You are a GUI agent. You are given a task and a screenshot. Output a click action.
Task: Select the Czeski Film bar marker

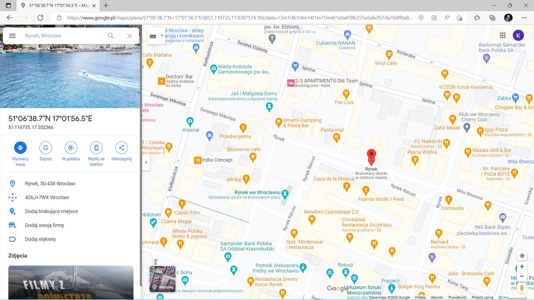click(x=181, y=204)
